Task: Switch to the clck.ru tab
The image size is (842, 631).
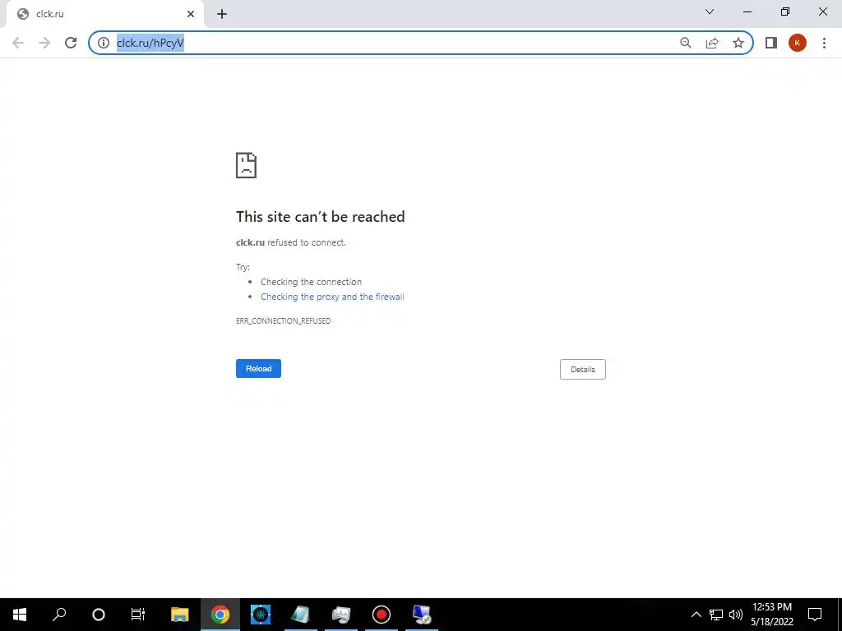Action: tap(104, 14)
